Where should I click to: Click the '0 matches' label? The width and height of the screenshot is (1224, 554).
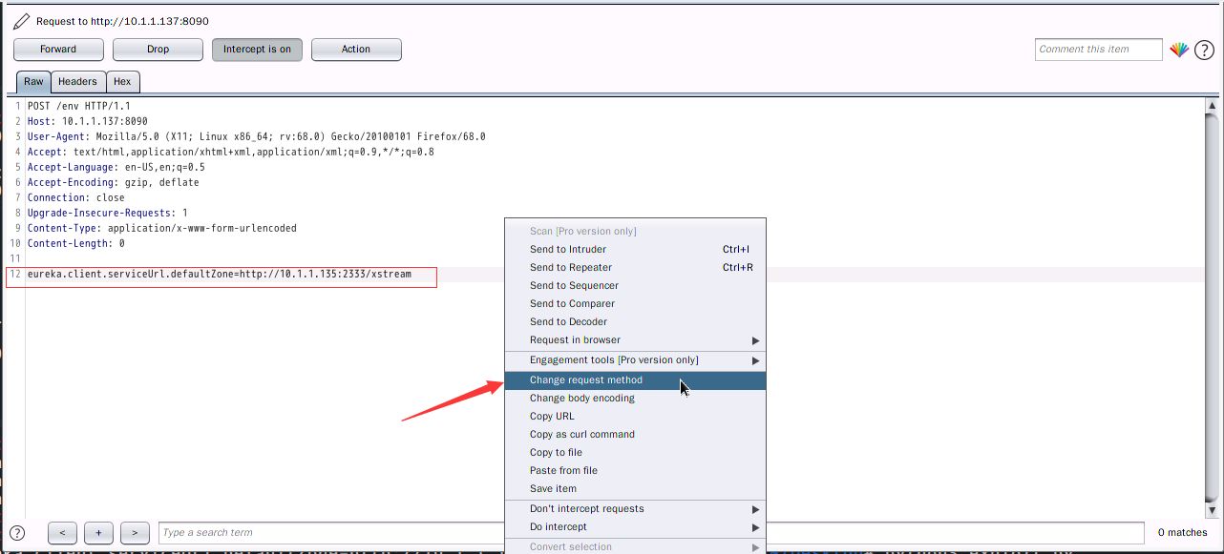click(x=1182, y=532)
